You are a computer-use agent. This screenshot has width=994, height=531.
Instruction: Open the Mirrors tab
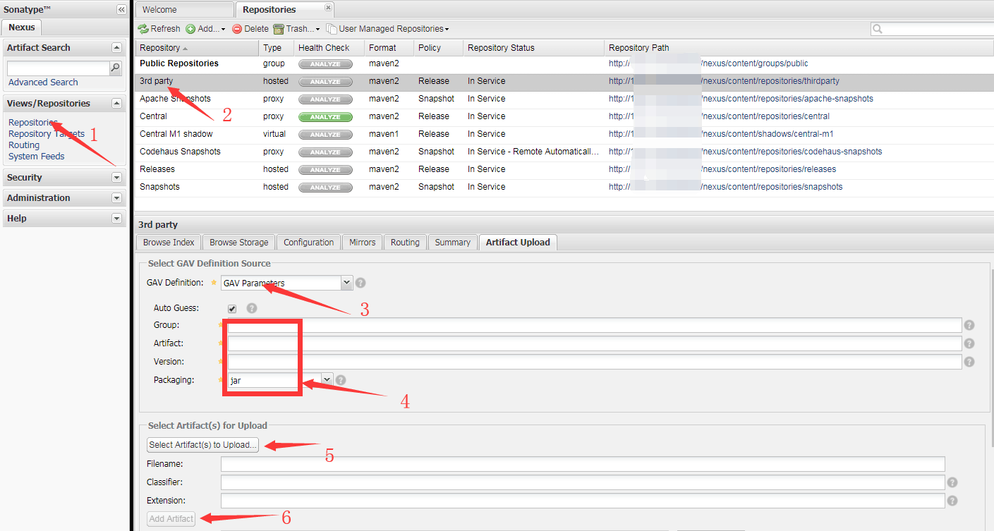coord(363,242)
